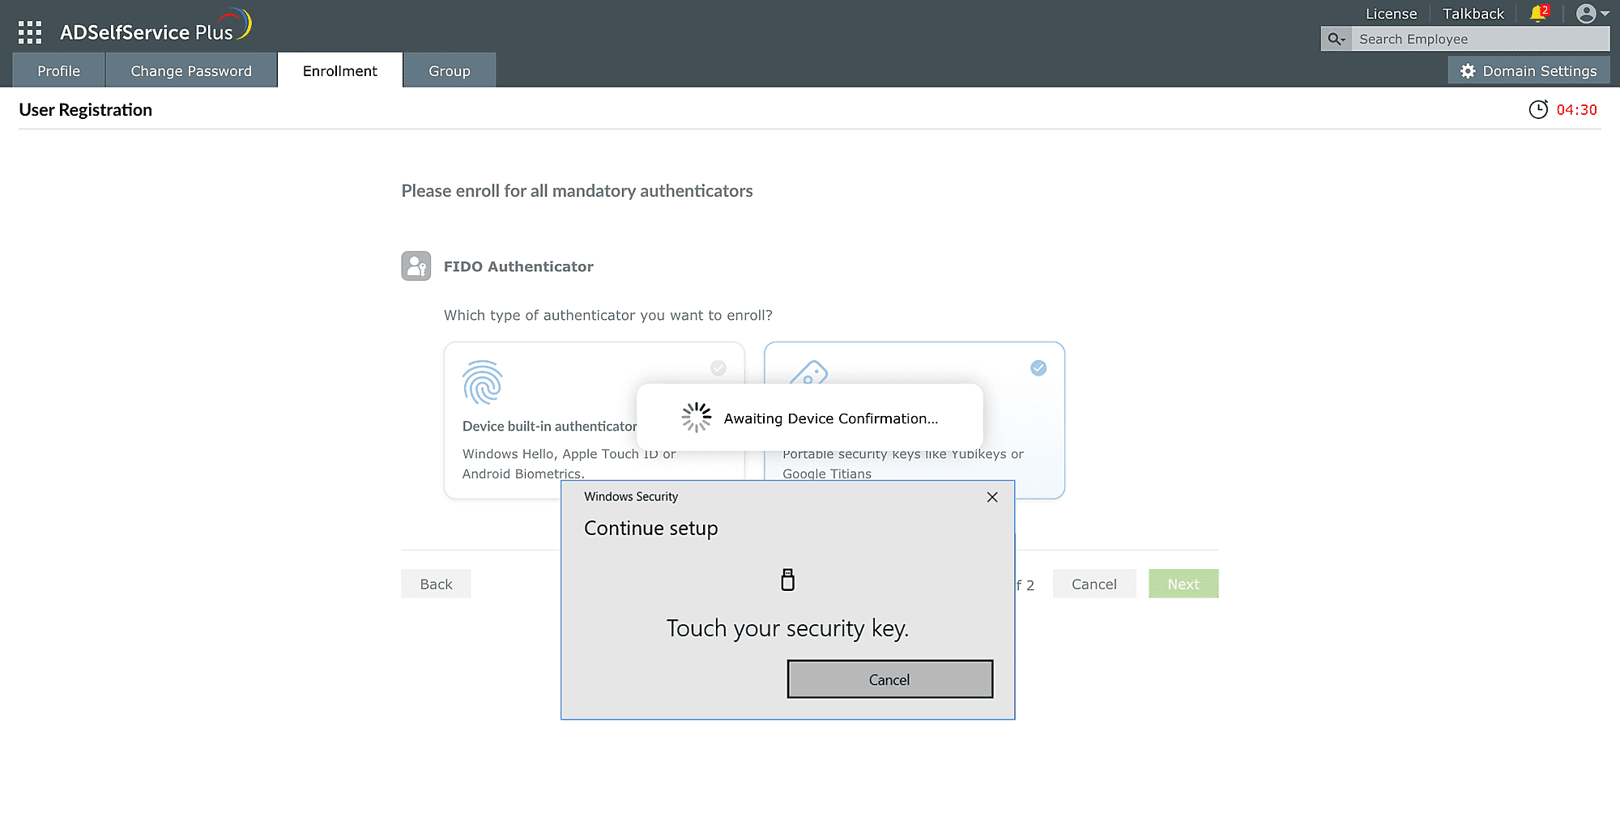Image resolution: width=1620 pixels, height=837 pixels.
Task: Open the Talkback page
Action: click(x=1473, y=13)
